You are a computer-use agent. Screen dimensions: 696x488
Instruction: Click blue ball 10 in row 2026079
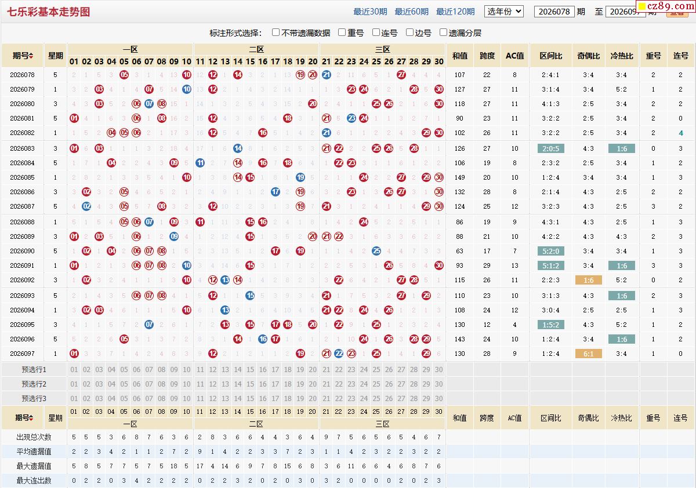186,89
